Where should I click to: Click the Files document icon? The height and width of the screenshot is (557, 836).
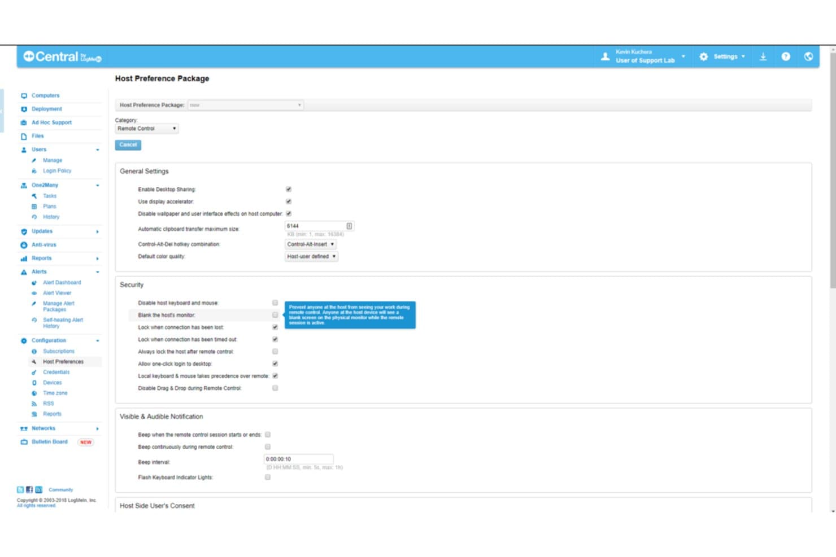coord(24,137)
